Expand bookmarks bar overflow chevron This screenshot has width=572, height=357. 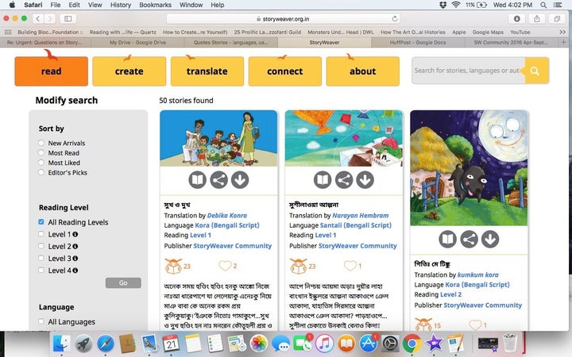pyautogui.click(x=562, y=32)
